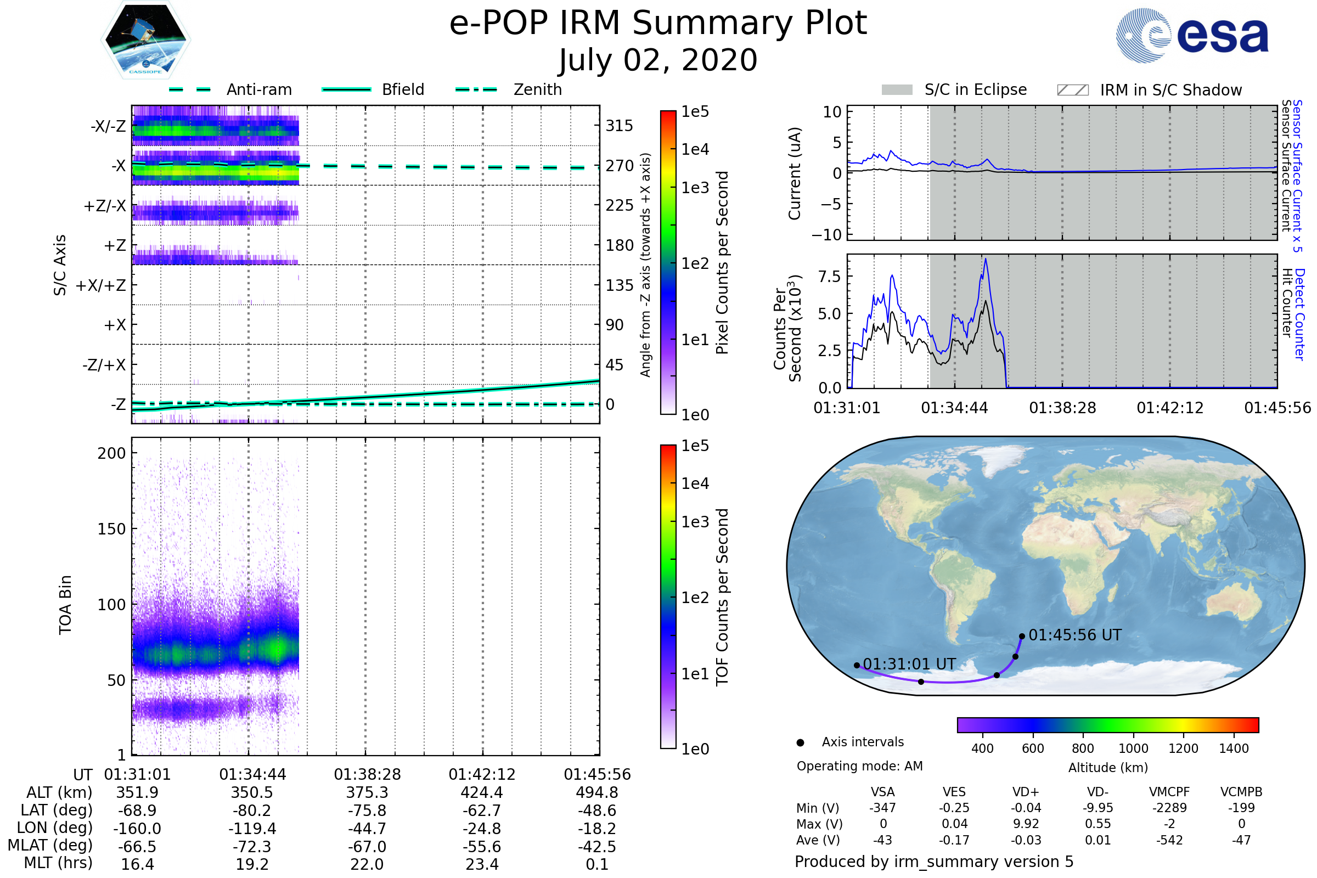Click the e-POP IRM Summary Plot title
The image size is (1317, 878).
click(x=658, y=24)
